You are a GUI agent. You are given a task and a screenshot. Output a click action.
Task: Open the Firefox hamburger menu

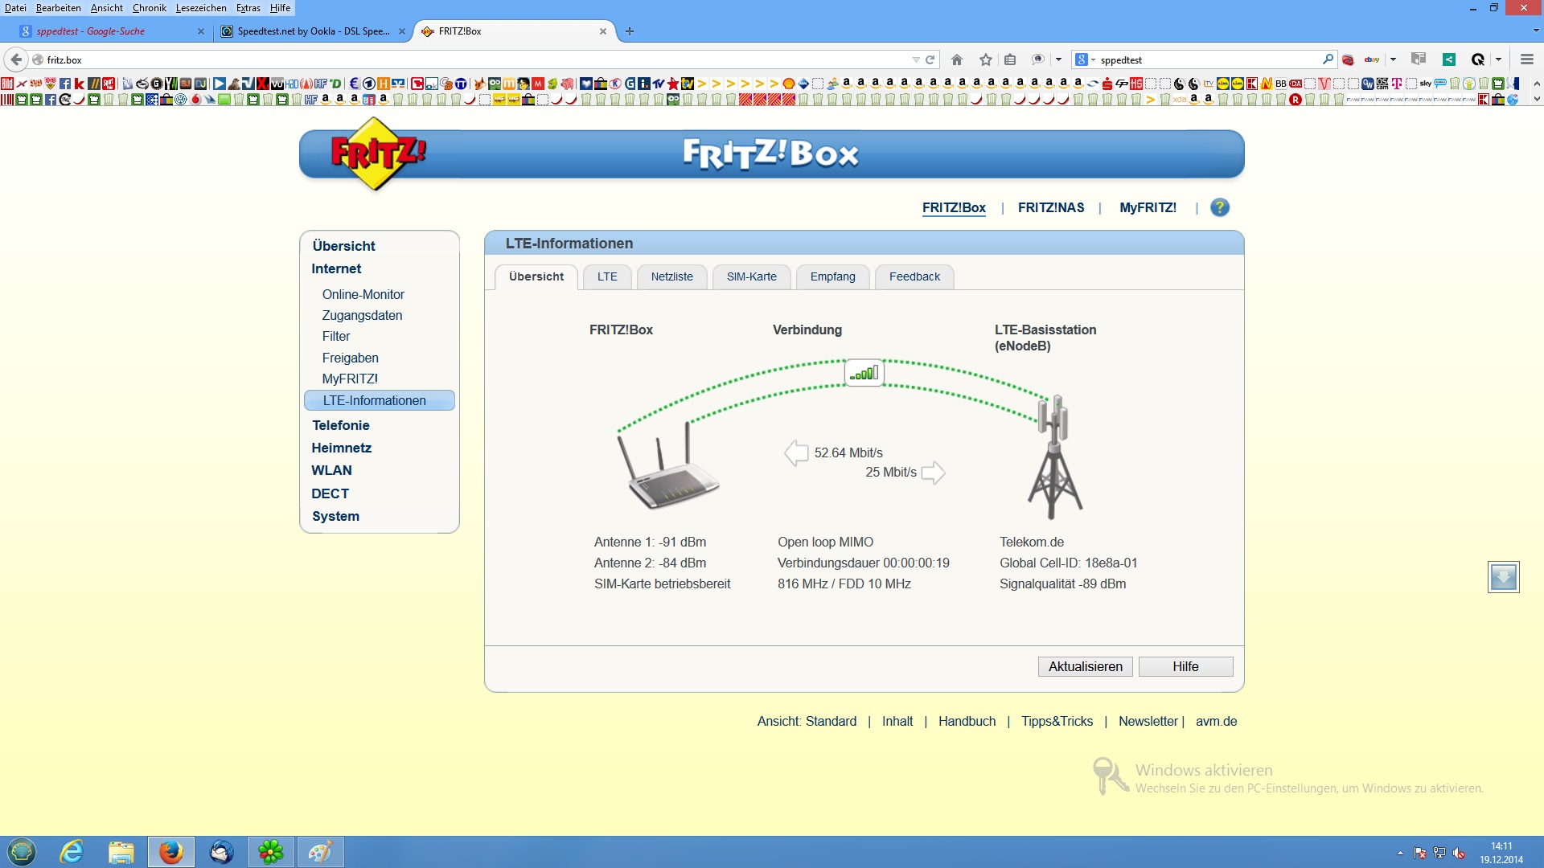pos(1526,59)
